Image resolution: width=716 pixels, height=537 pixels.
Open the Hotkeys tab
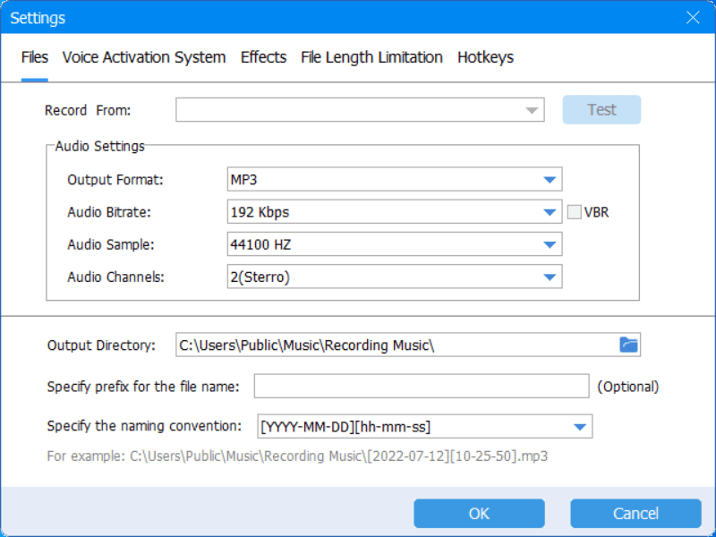pos(485,57)
